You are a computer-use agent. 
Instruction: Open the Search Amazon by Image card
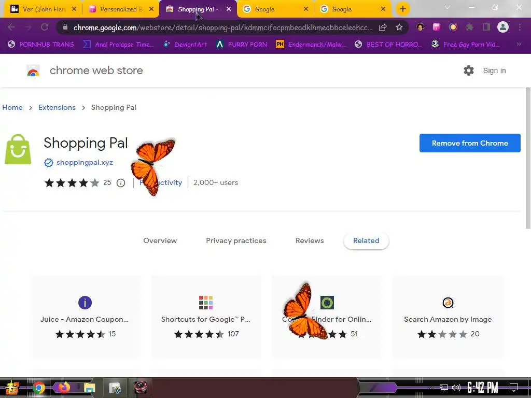coord(448,317)
